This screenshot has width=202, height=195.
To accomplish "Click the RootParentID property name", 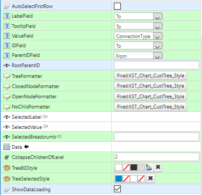I will [x=26, y=66].
